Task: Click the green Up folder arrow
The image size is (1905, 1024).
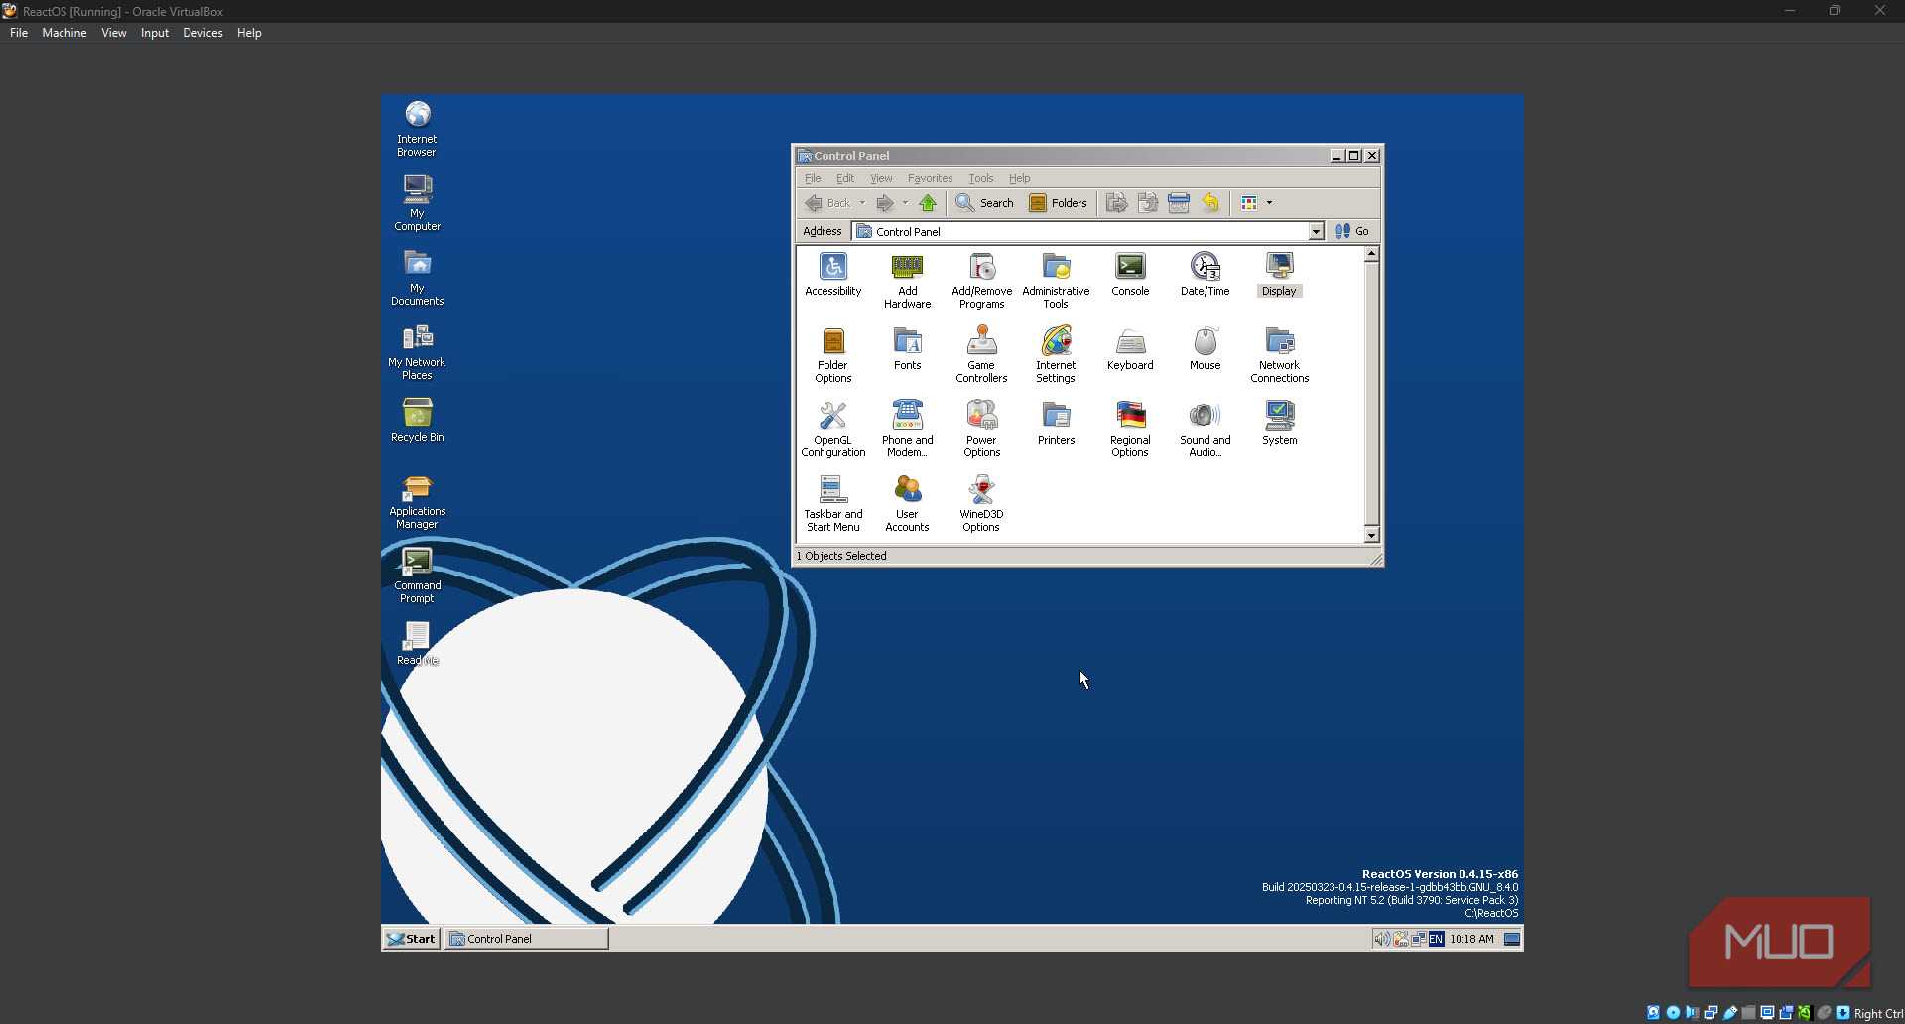Action: point(928,203)
